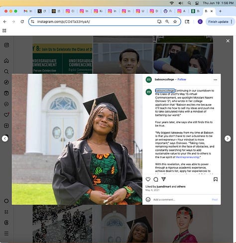Click the date and time in menu bar

tap(218, 3)
